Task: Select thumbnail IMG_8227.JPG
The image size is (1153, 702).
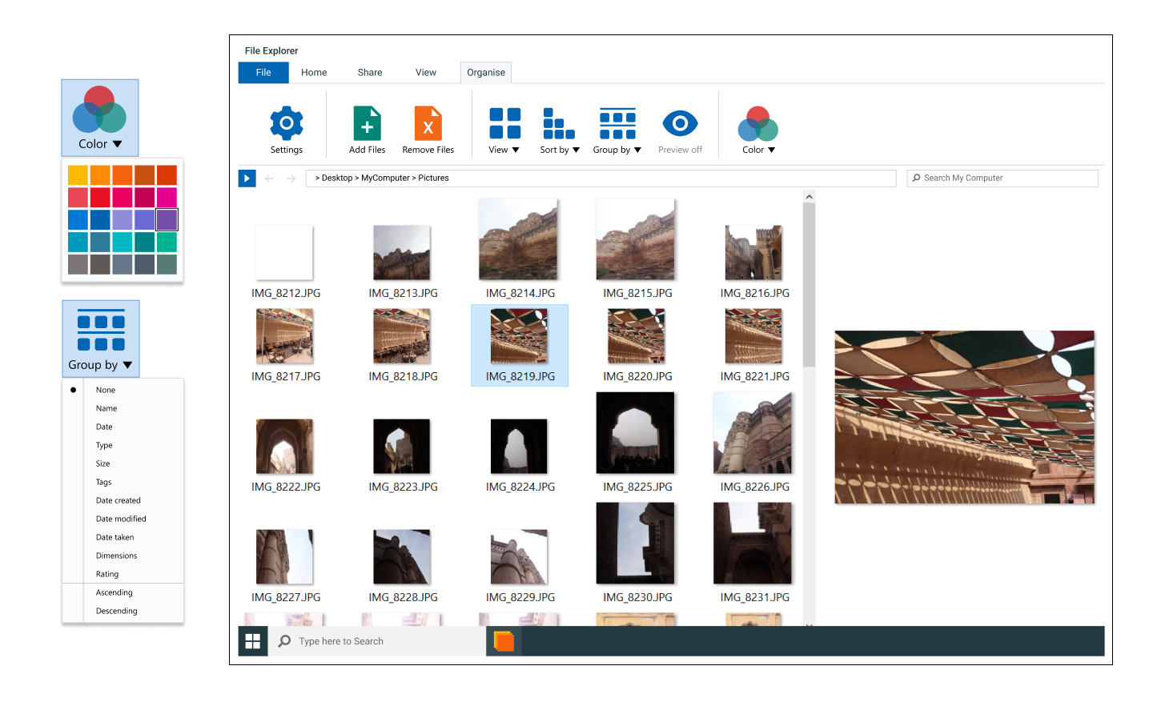Action: click(x=284, y=556)
